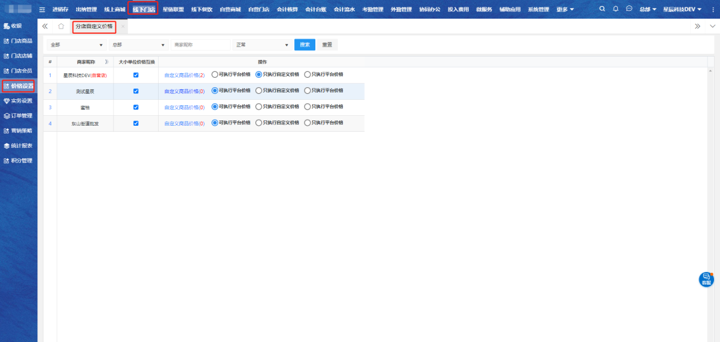Image resolution: width=720 pixels, height=342 pixels.
Task: Select 可执行平台价格 for 星辰科技DEV row
Action: [215, 75]
